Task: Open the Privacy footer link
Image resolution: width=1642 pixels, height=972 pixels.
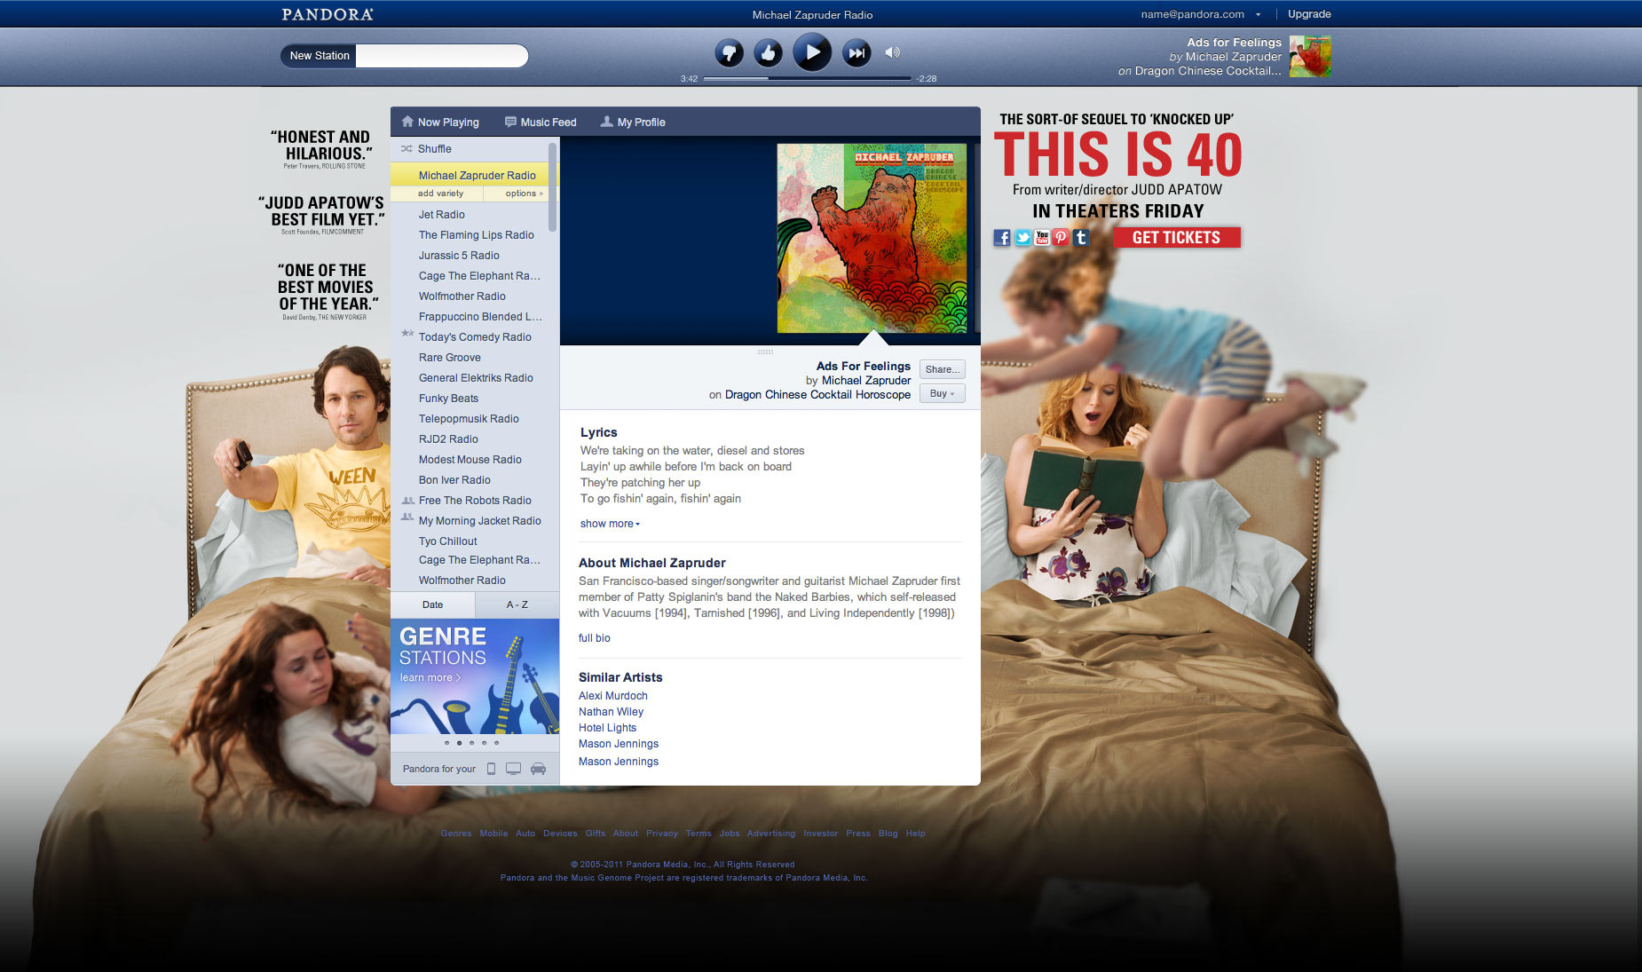Action: [662, 834]
